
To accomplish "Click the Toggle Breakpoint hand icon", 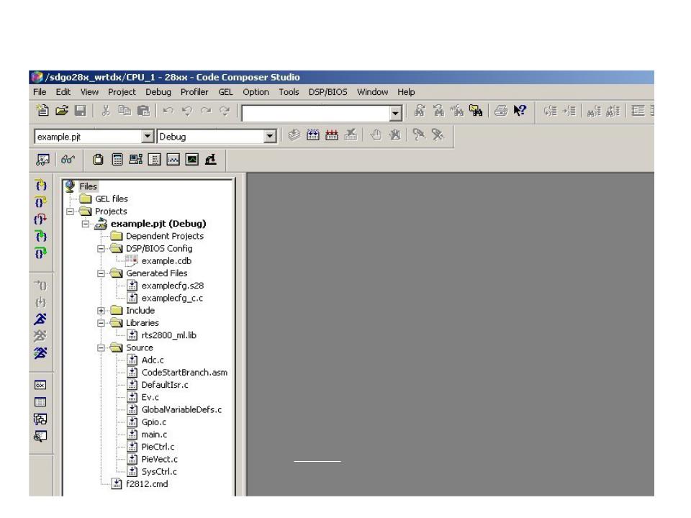I will [376, 135].
